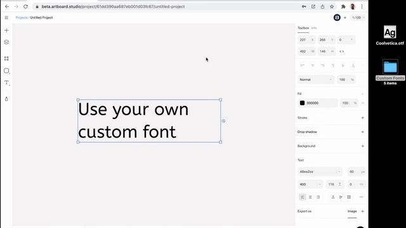Select the rectangle shape tool
The width and height of the screenshot is (406, 228).
pyautogui.click(x=6, y=70)
